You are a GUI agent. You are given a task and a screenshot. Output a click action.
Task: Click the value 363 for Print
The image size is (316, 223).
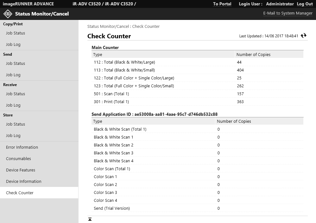point(240,102)
